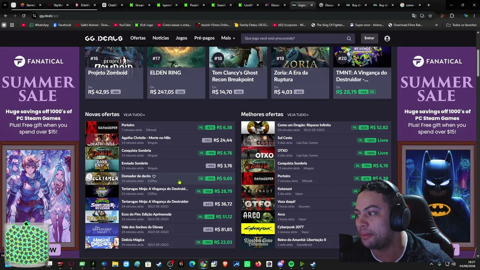Reload the gg.deals page
This screenshot has width=480, height=270.
(24, 16)
